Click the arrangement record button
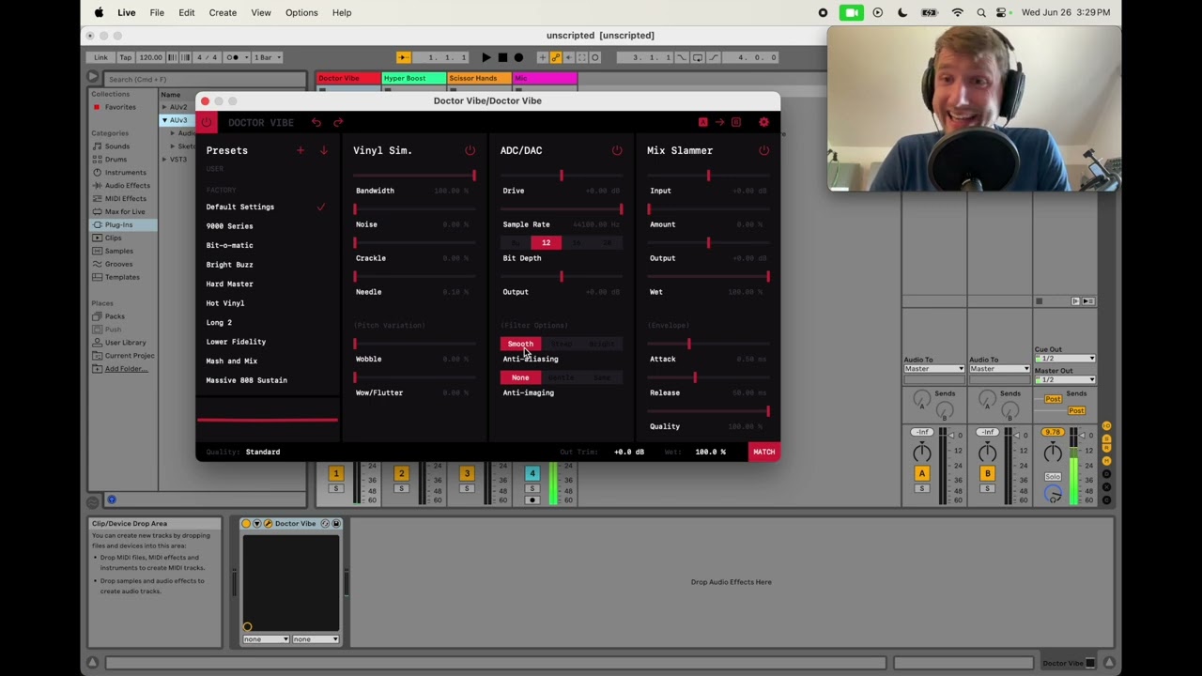The height and width of the screenshot is (676, 1202). pos(518,57)
